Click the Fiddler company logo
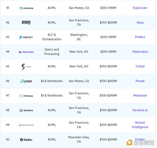Image resolution: width=157 pixels, height=148 pixels. click(26, 140)
